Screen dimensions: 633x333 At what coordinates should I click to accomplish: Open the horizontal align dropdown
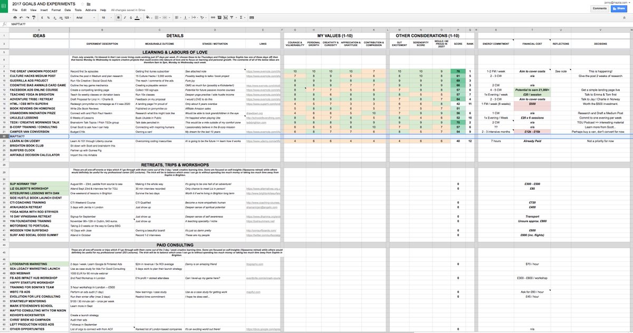point(178,17)
